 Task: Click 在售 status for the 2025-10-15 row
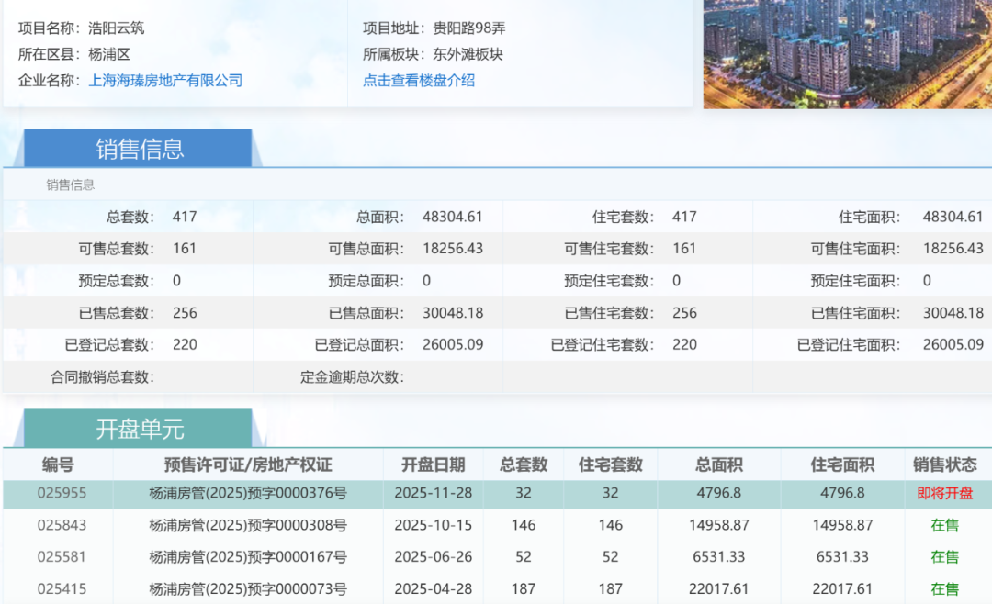click(x=944, y=525)
